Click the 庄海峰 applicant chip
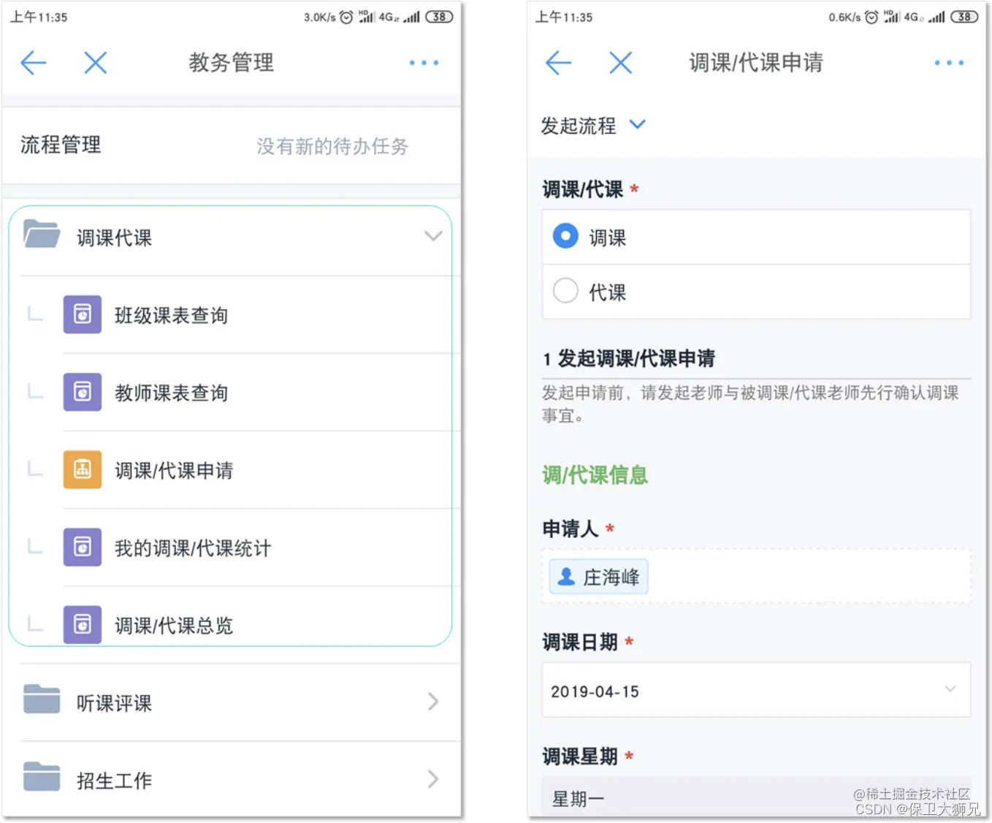Viewport: 992px width, 823px height. (x=598, y=577)
